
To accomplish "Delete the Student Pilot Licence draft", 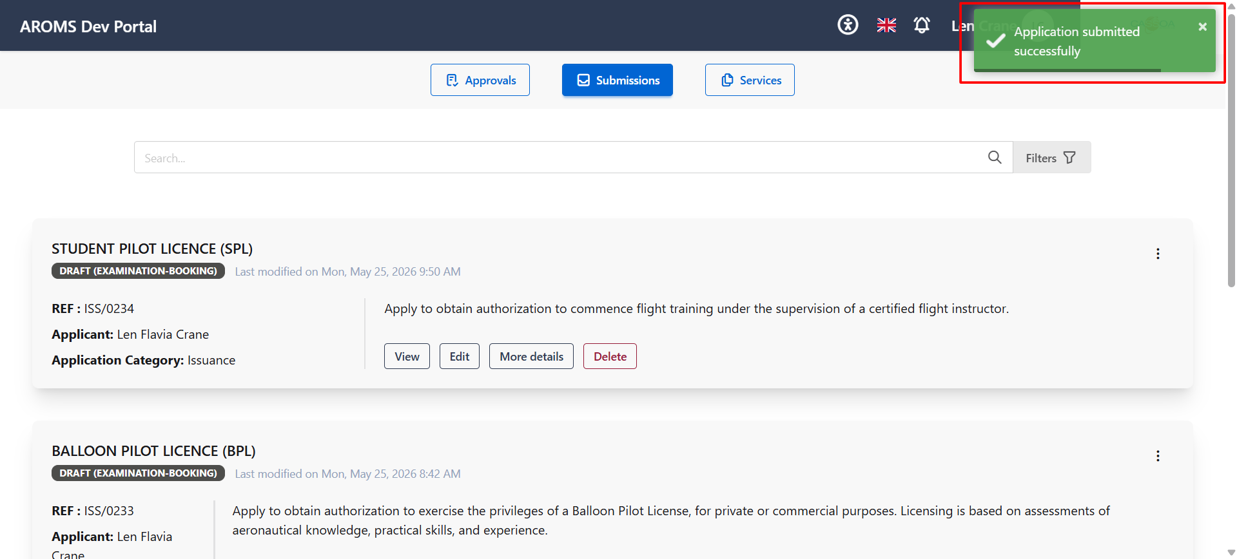I will click(610, 356).
